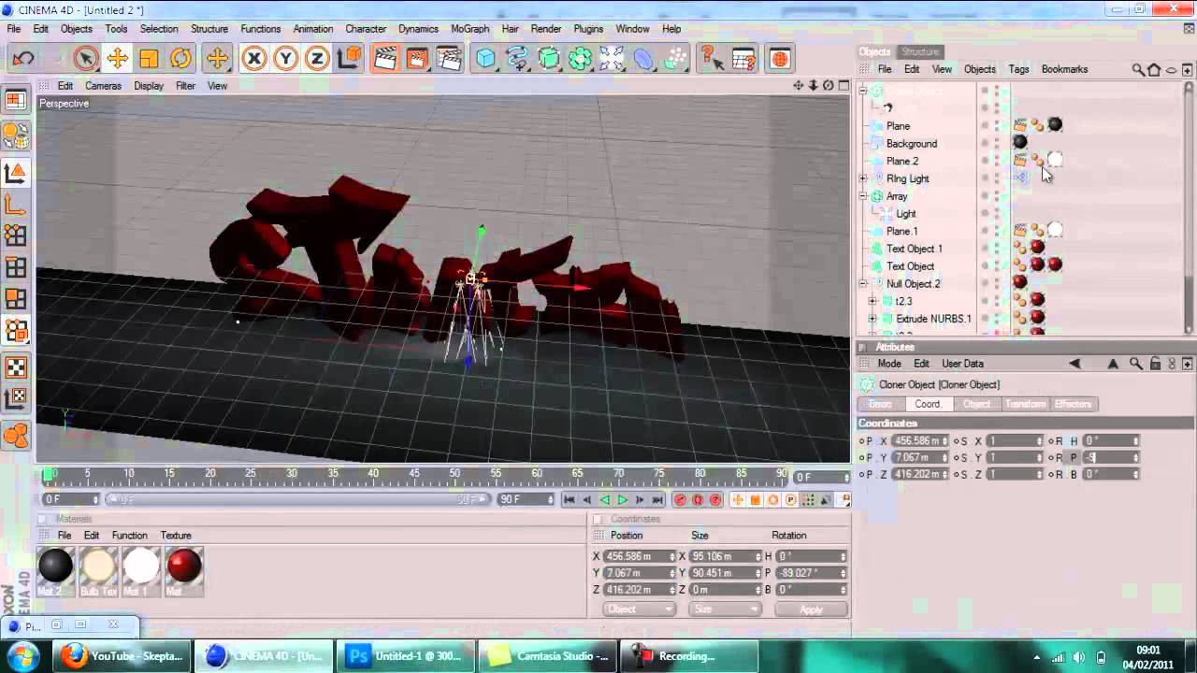
Task: Open the Object coordinate mode dropdown
Action: pos(640,609)
